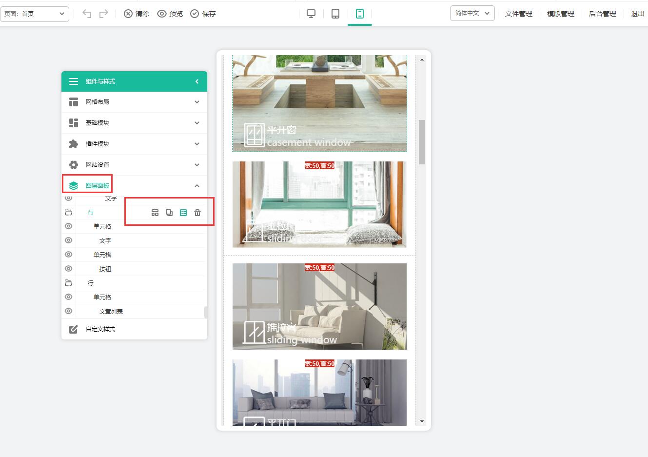Open the 简体中文 language dropdown

[472, 13]
